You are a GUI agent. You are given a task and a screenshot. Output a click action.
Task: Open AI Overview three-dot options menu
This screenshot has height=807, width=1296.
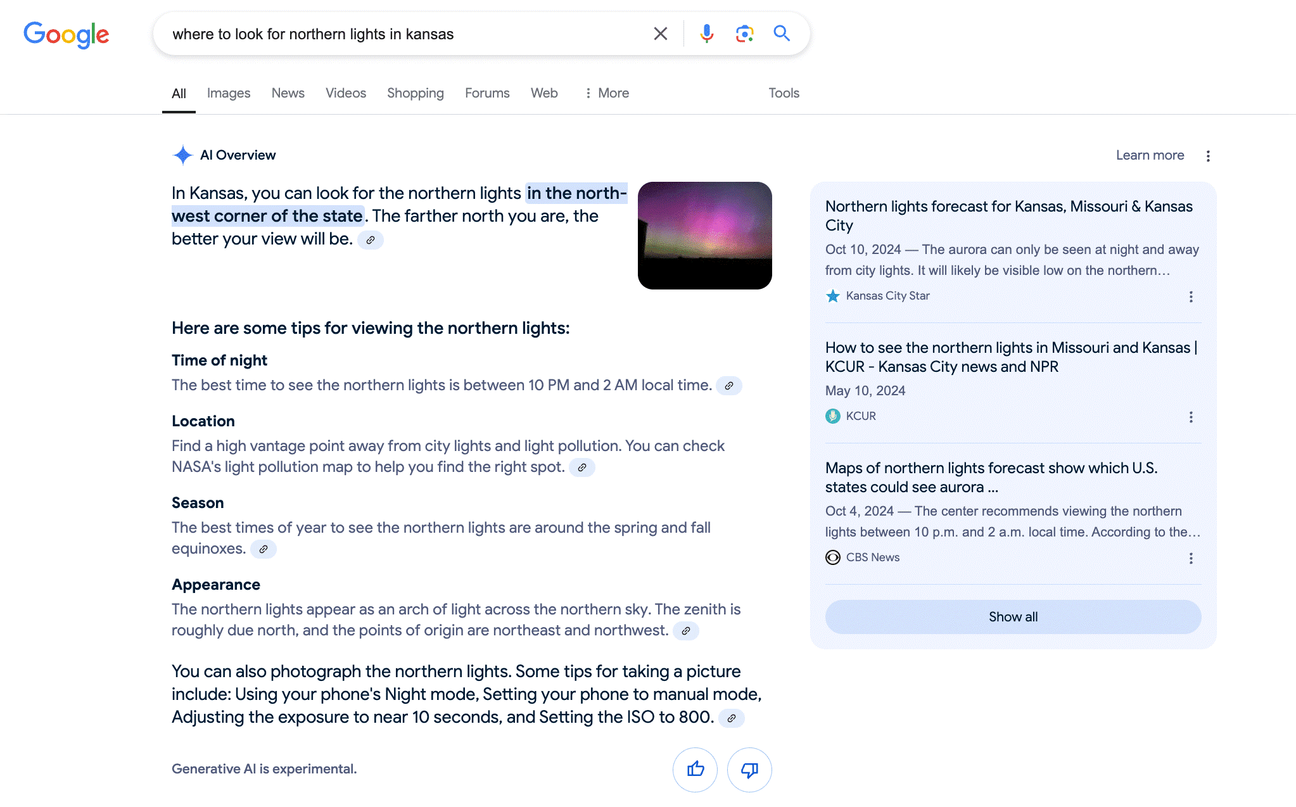click(1208, 156)
